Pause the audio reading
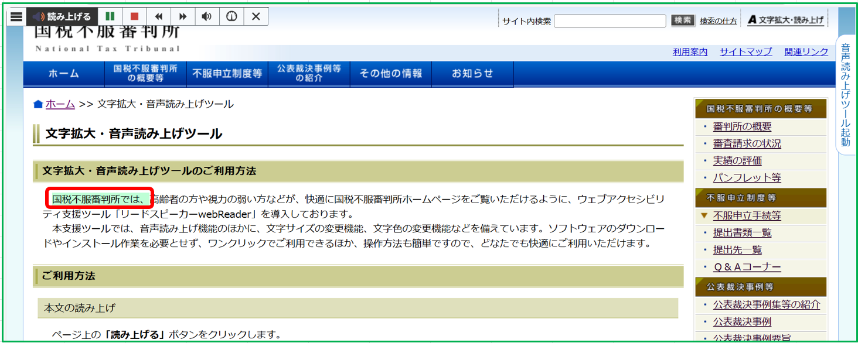858x343 pixels. pyautogui.click(x=110, y=17)
